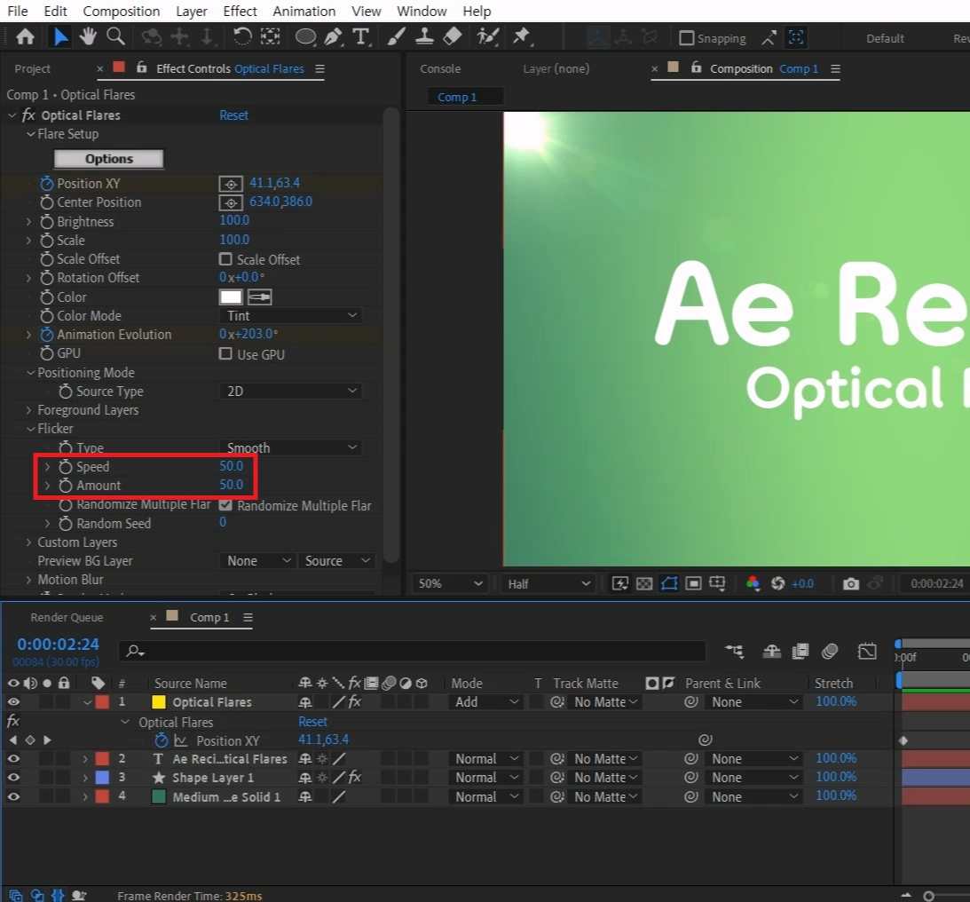Switch to the Project tab
This screenshot has height=902, width=970.
32,68
